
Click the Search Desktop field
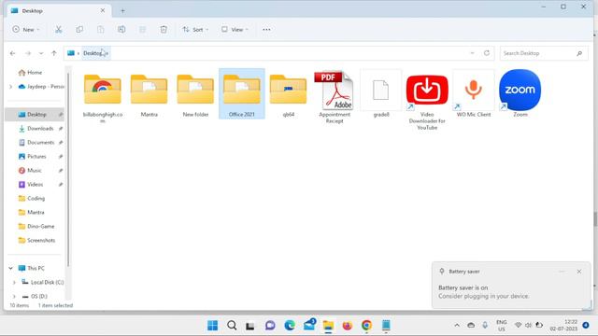(x=544, y=53)
